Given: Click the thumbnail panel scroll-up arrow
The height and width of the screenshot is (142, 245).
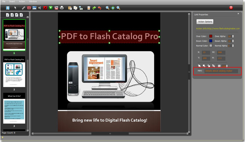Looking at the screenshot, I should 28,17.
